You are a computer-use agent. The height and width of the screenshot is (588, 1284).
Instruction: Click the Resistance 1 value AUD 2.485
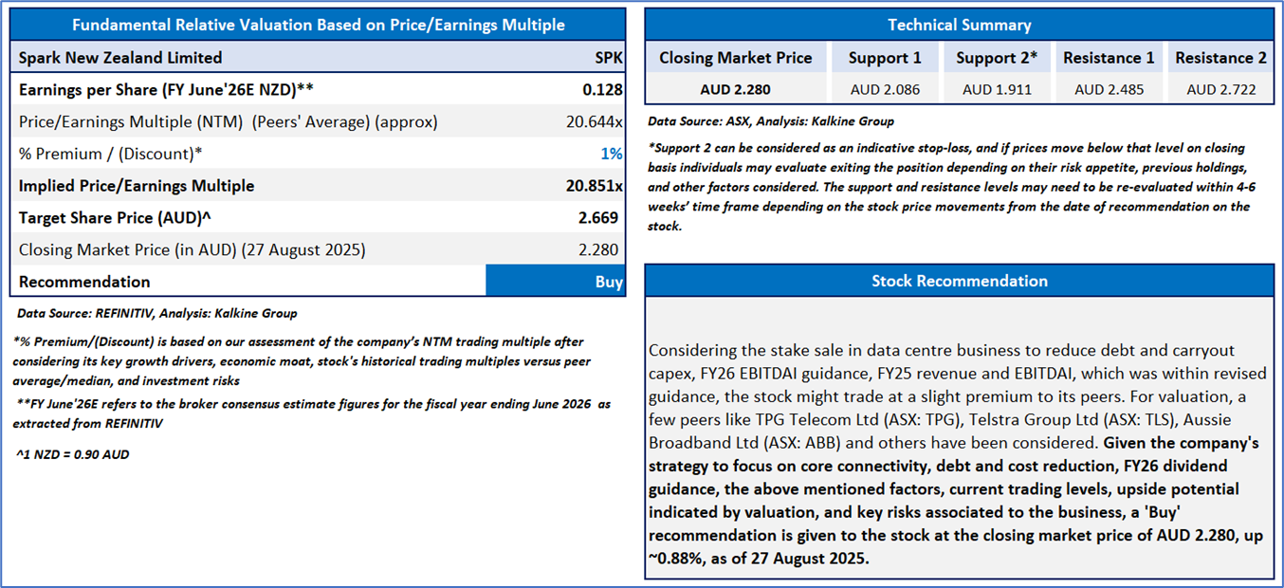[1109, 90]
